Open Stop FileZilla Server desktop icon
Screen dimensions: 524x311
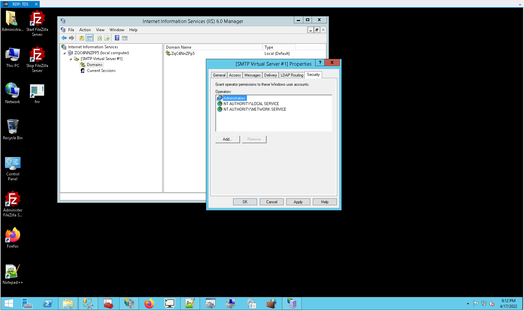coord(37,59)
